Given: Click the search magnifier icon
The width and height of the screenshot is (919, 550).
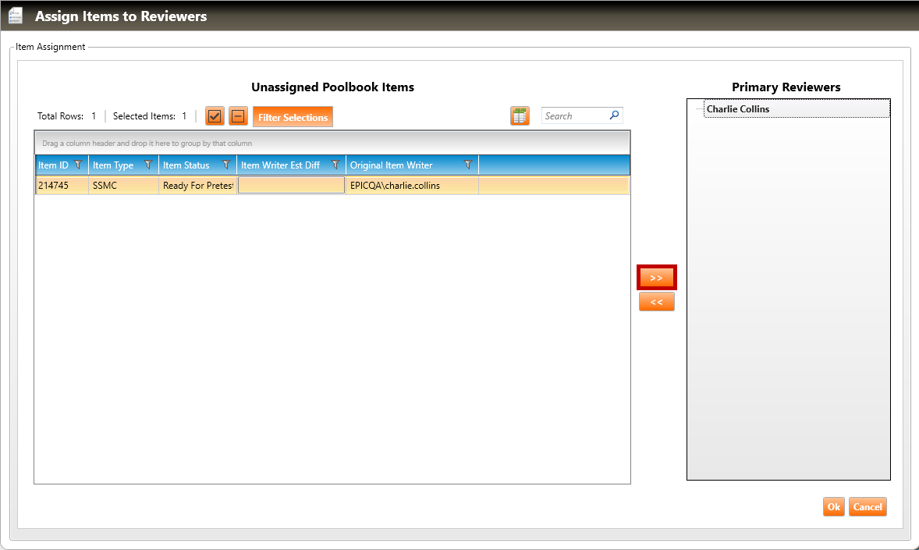Looking at the screenshot, I should (614, 115).
